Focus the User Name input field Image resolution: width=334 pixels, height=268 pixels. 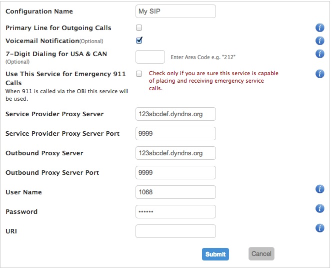175,192
